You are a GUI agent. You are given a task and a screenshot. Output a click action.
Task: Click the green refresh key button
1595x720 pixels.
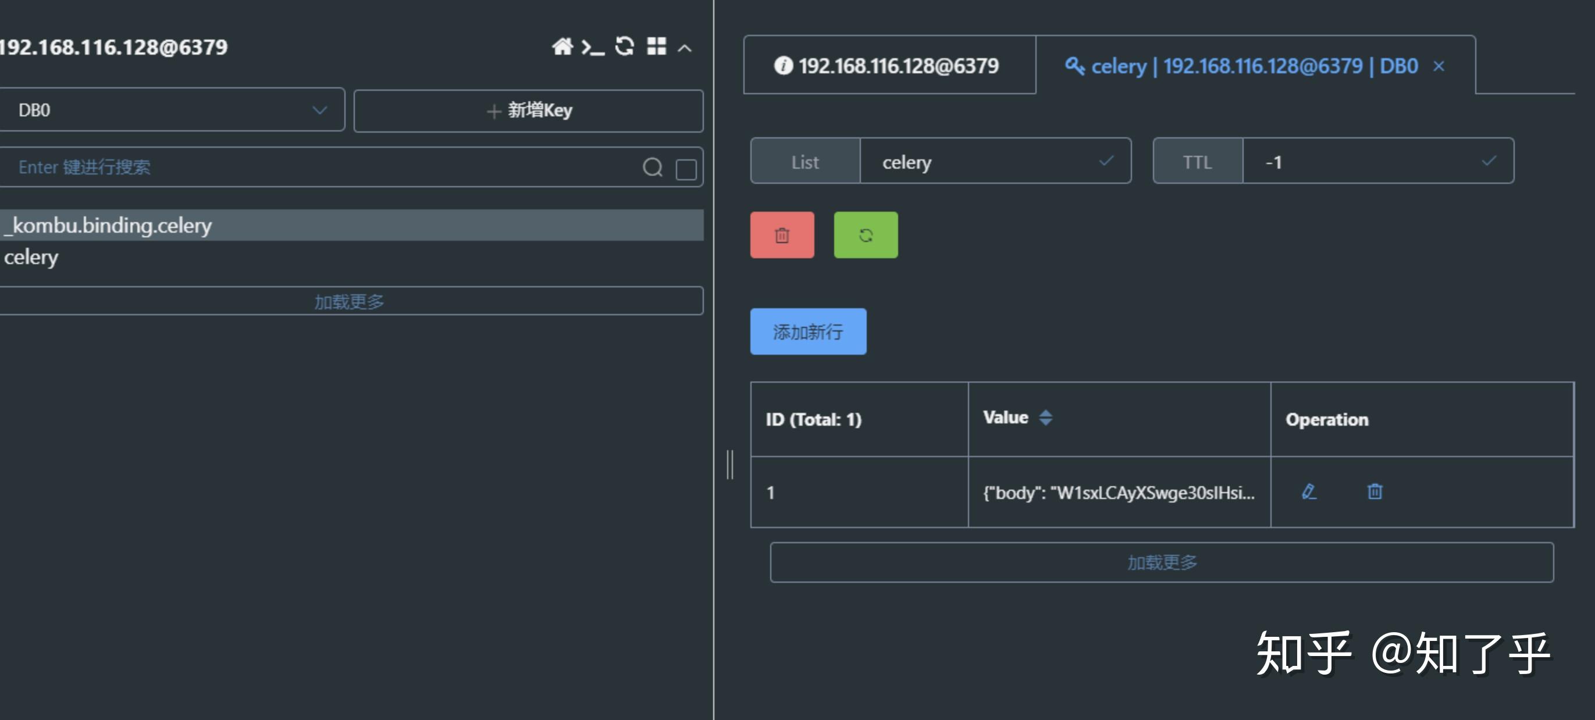pos(865,234)
